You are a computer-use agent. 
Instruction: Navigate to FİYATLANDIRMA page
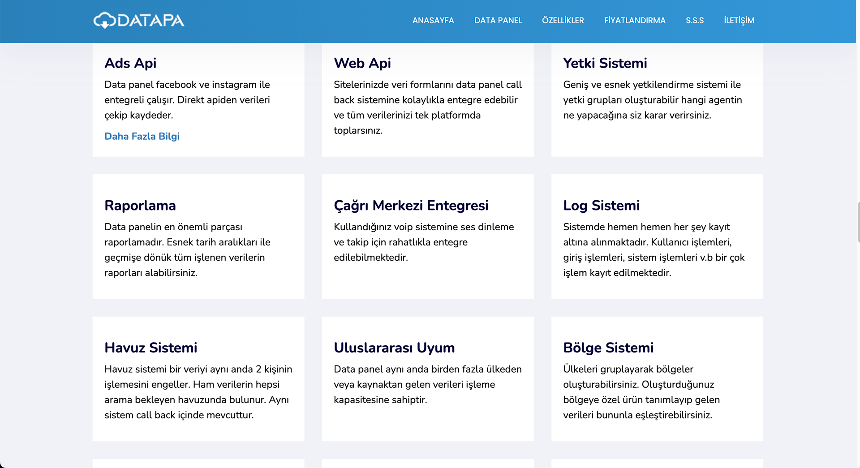[x=635, y=21]
